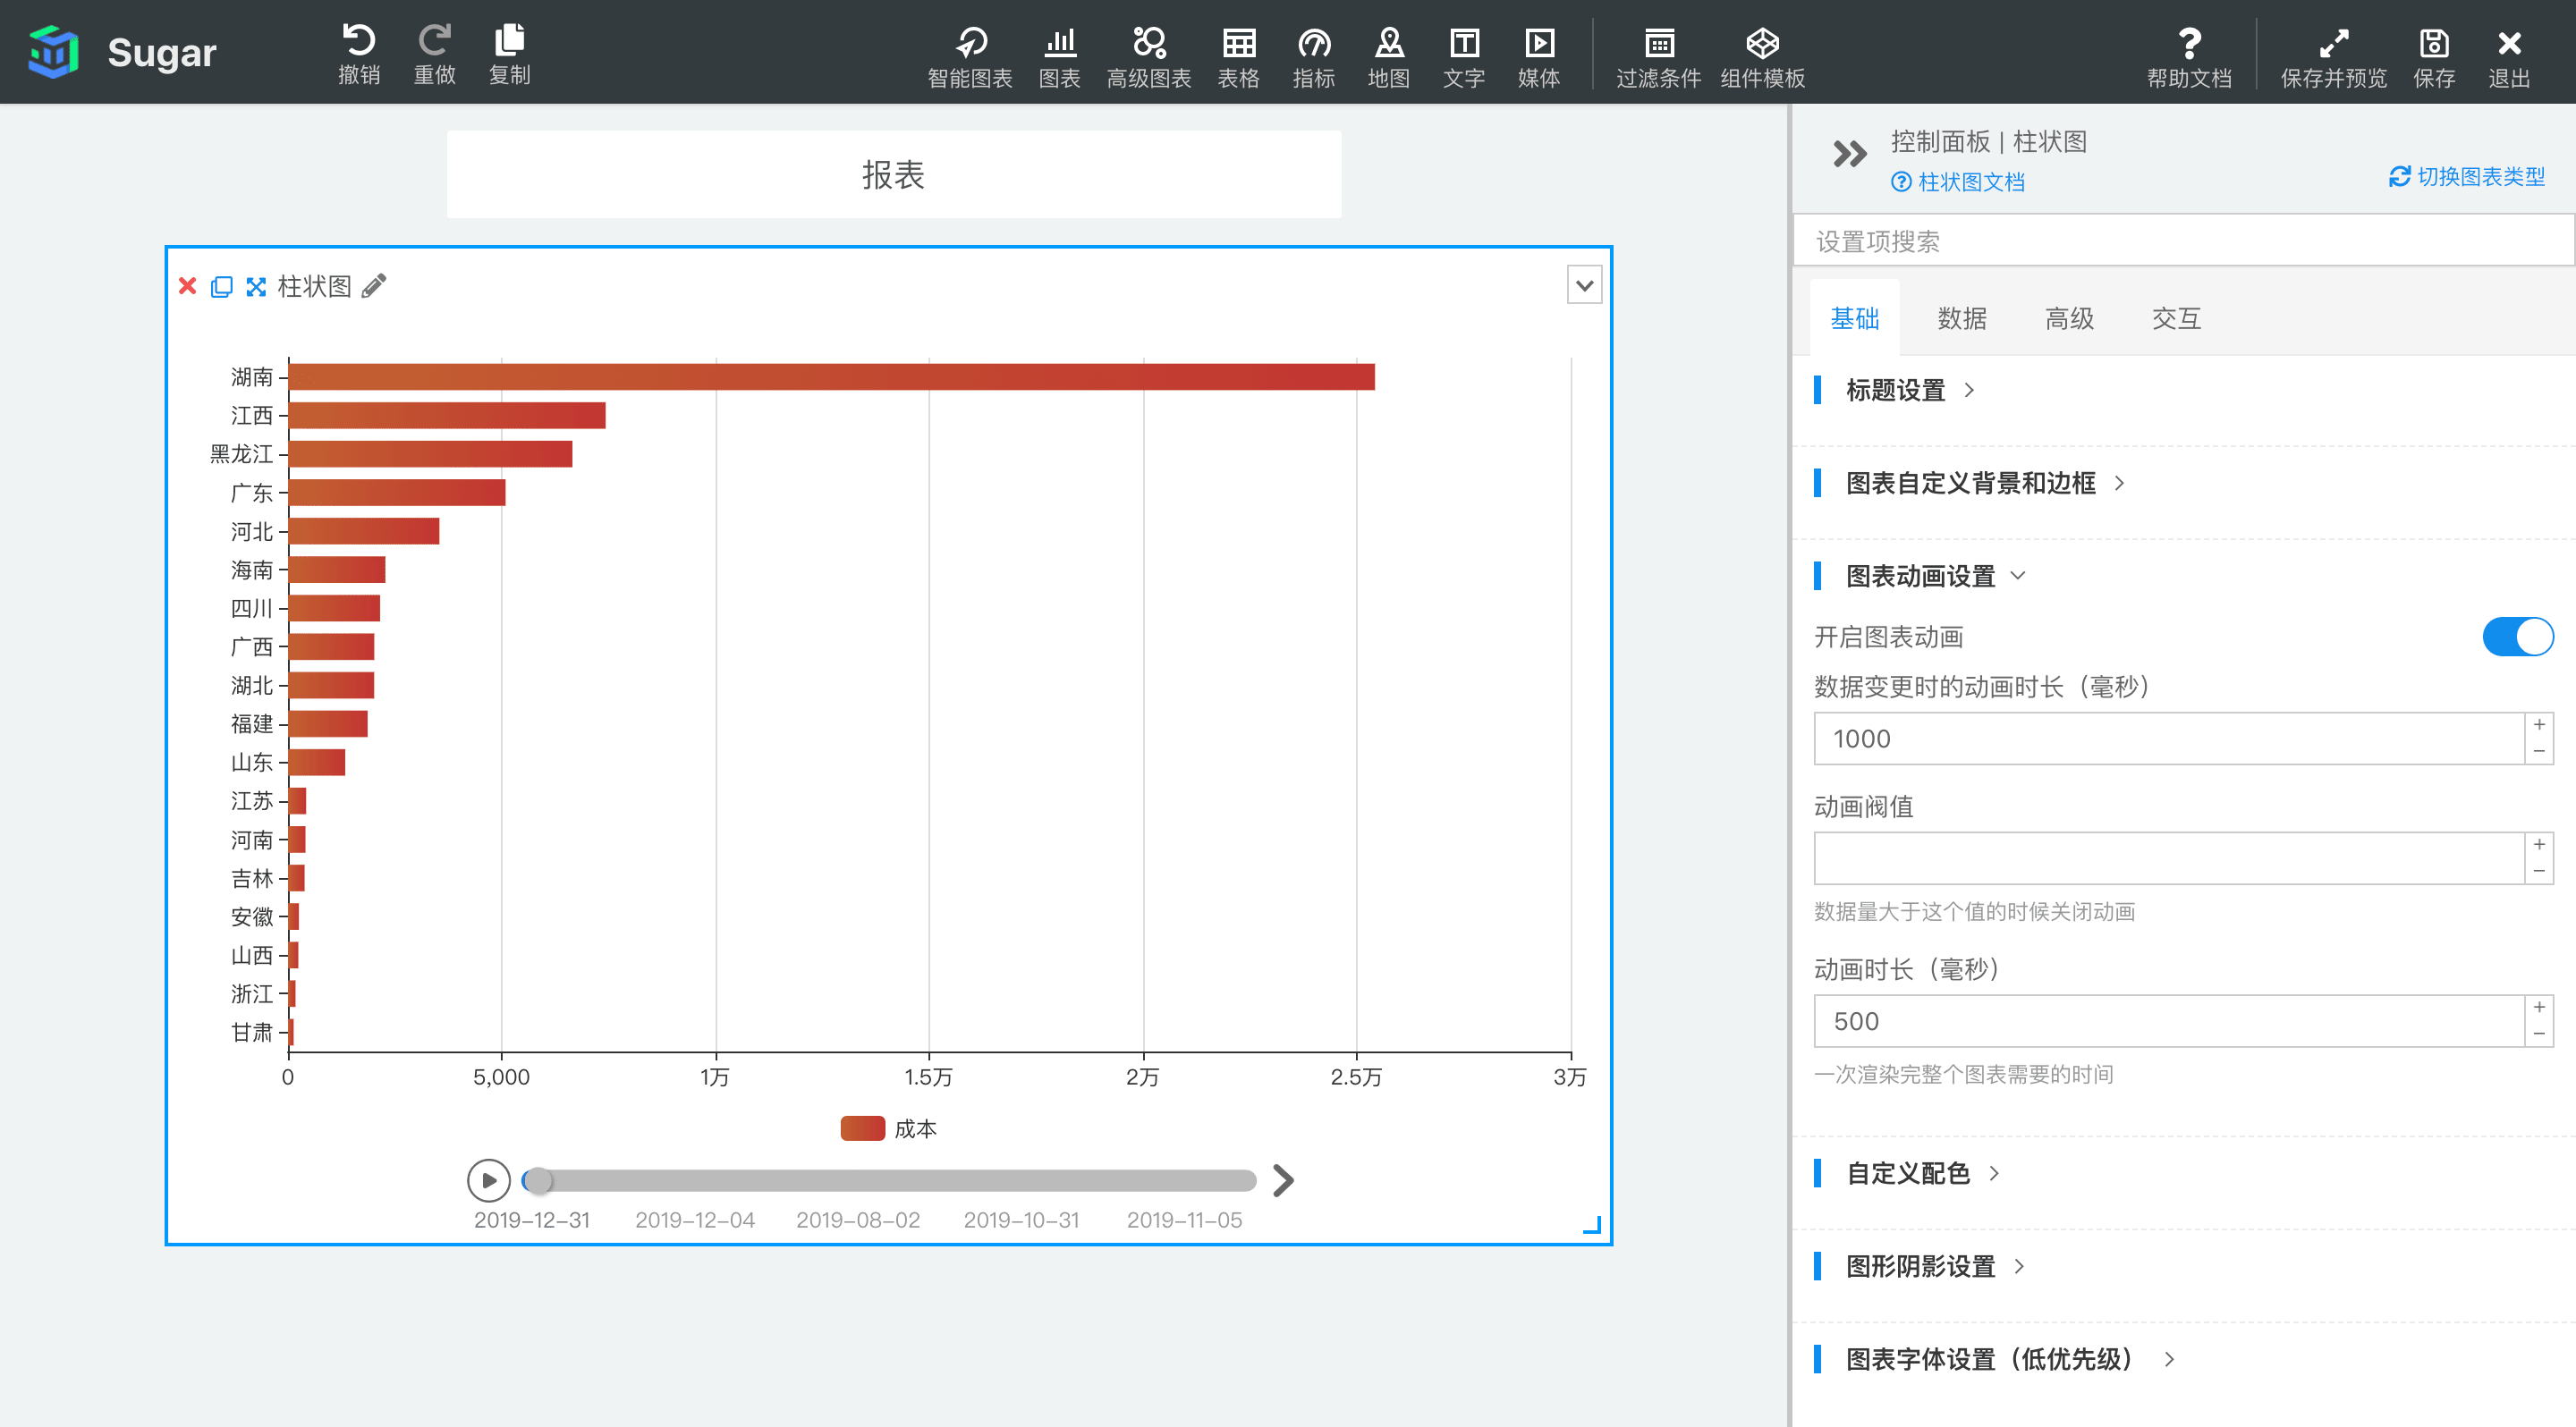Click the Sugar logo icon

(53, 52)
